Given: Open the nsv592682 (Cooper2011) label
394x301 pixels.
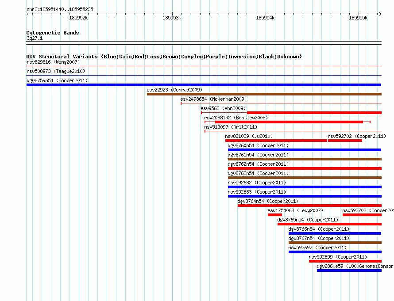Looking at the screenshot, I should click(257, 183).
